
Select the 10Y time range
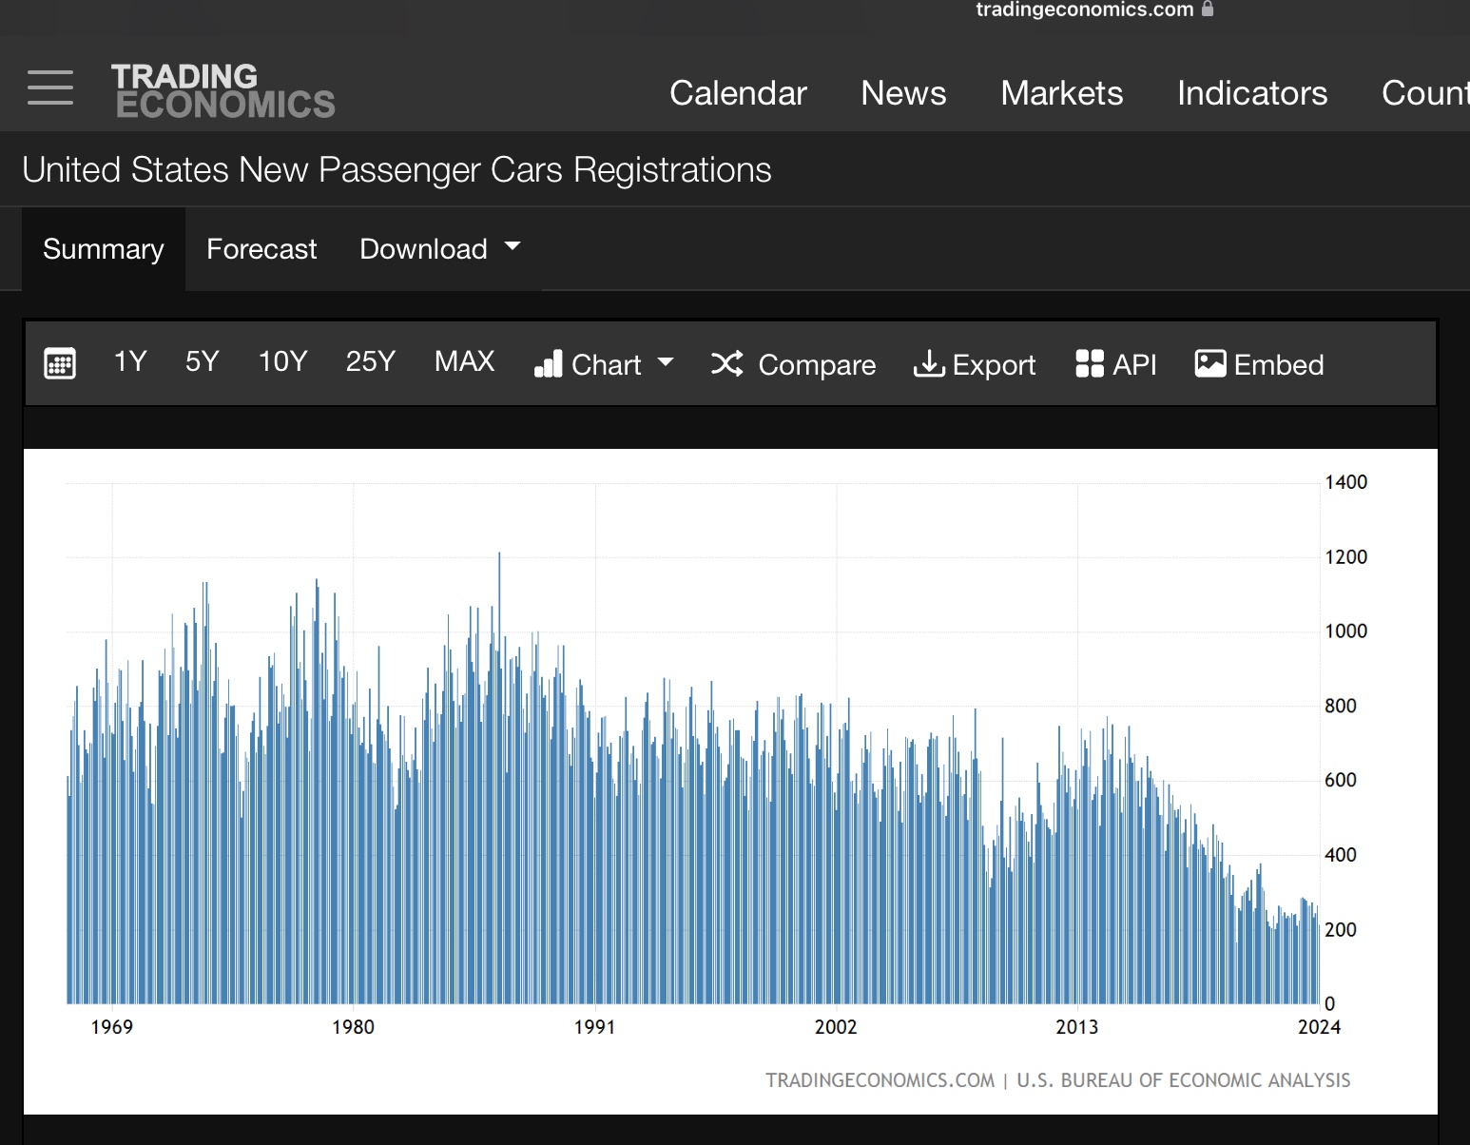(x=283, y=361)
